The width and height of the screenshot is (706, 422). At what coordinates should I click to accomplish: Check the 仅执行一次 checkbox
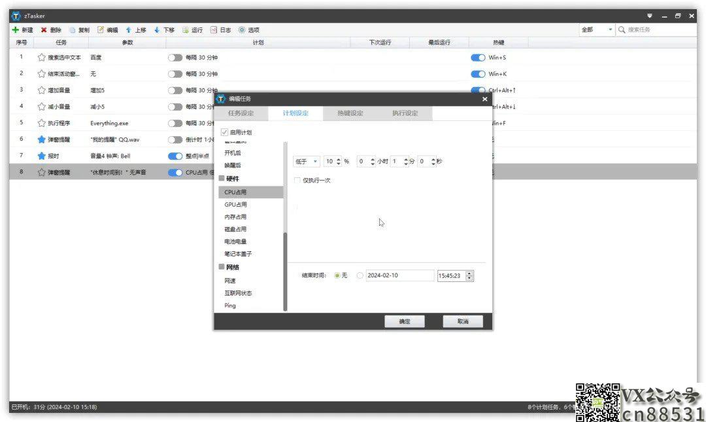pos(297,181)
